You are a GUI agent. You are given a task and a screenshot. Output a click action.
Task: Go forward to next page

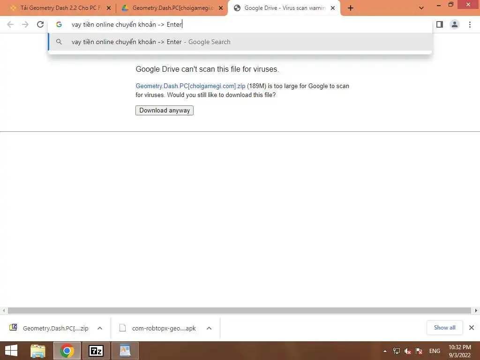tap(25, 24)
